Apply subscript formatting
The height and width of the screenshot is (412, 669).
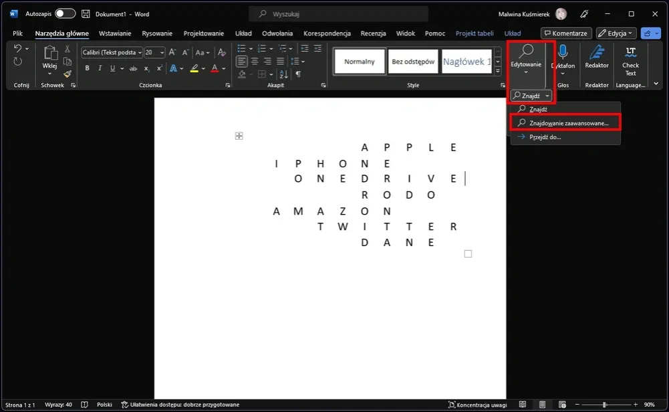click(x=146, y=68)
